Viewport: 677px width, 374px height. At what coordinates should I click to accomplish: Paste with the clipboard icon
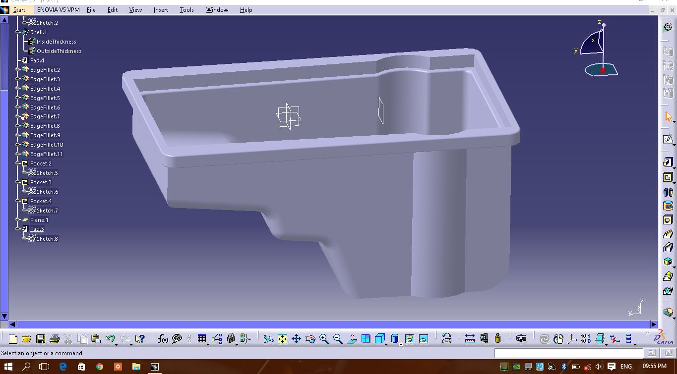[96, 339]
